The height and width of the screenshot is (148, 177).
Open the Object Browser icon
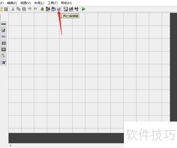point(76,9)
